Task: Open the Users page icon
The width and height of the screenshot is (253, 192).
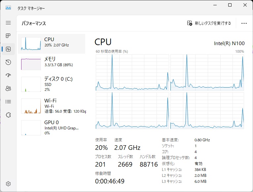Action: click(x=9, y=89)
